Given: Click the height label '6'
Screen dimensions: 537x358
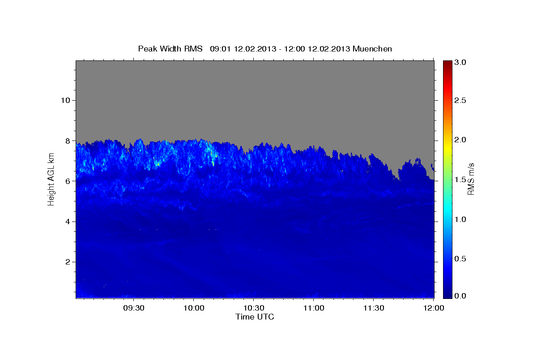Looking at the screenshot, I should [x=68, y=181].
